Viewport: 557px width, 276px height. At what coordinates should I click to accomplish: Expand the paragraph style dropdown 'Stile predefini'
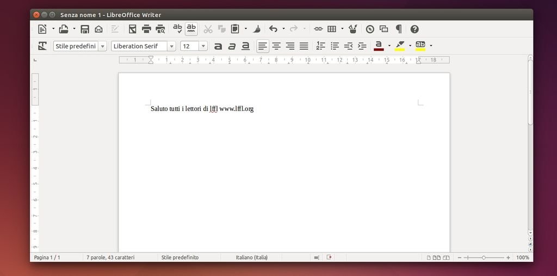click(102, 46)
